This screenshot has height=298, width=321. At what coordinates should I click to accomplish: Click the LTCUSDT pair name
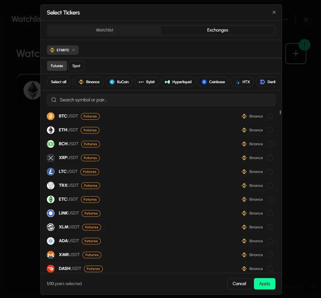click(68, 172)
